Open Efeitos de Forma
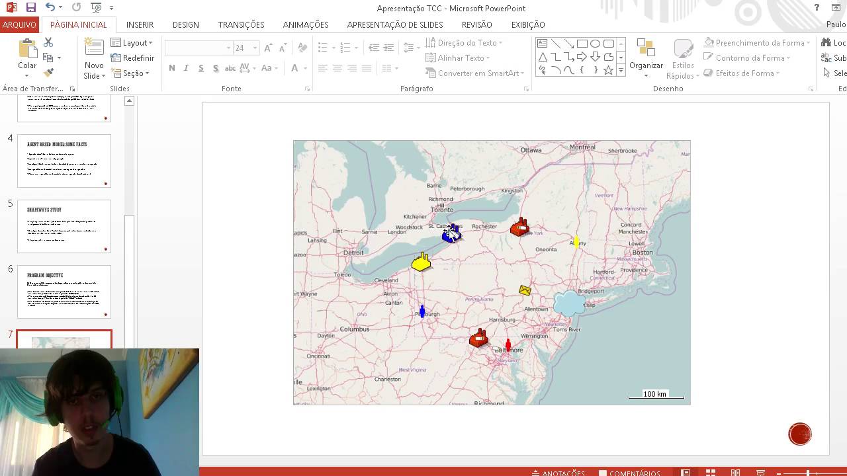The height and width of the screenshot is (476, 847). tap(742, 73)
